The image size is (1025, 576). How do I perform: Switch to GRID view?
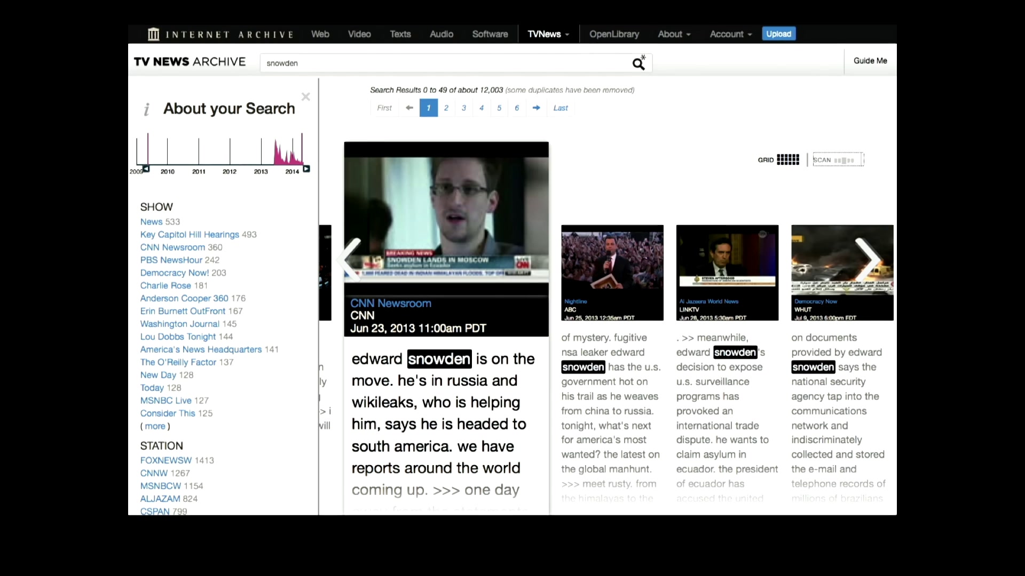click(778, 159)
